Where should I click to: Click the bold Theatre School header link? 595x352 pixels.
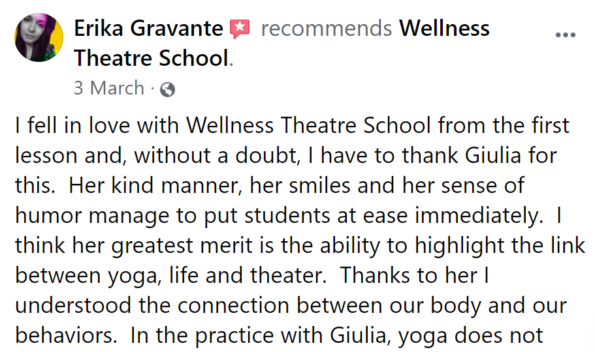coord(152,59)
